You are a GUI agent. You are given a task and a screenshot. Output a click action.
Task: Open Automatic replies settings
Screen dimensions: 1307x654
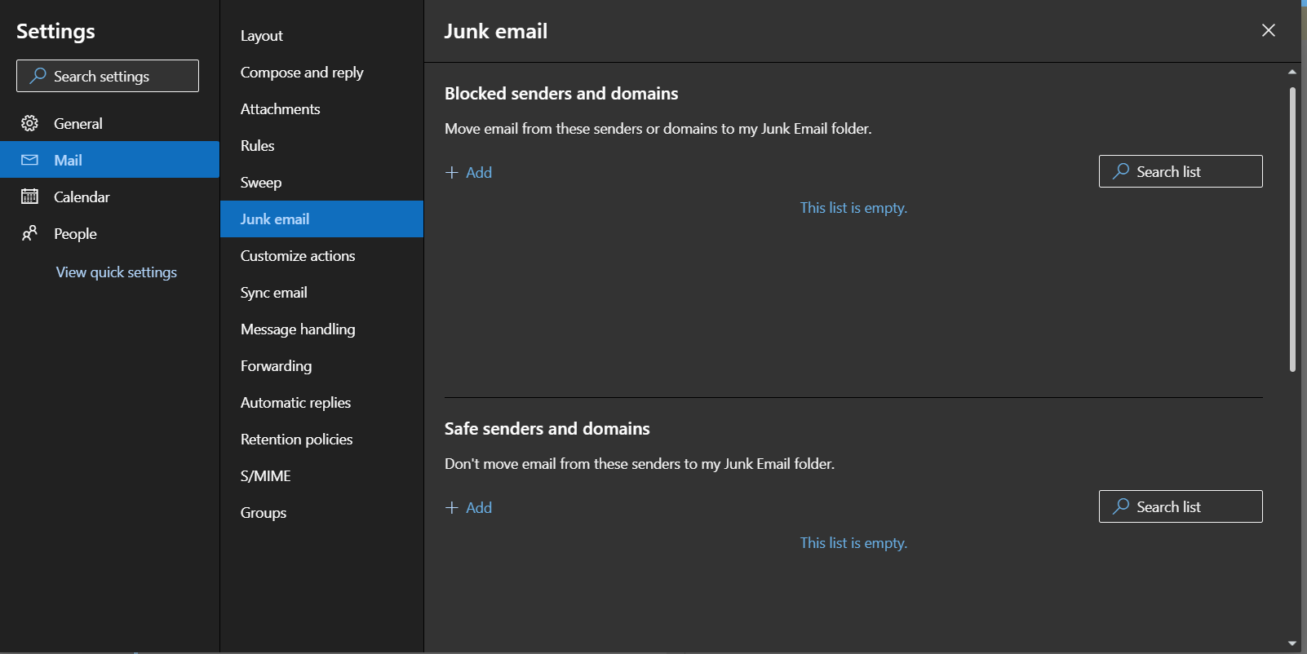[321, 403]
